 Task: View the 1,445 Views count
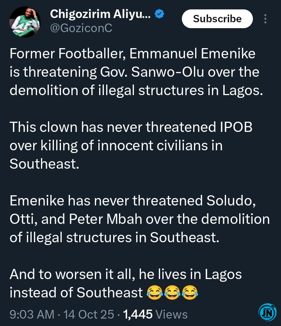click(155, 314)
